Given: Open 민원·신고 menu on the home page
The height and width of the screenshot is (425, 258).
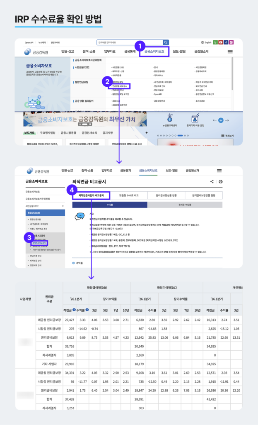Looking at the screenshot, I should coord(68,51).
